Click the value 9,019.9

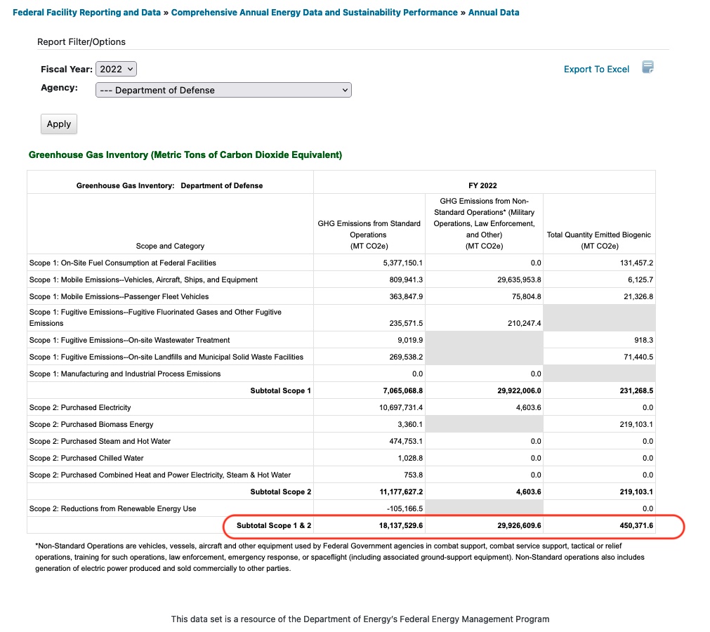(410, 340)
